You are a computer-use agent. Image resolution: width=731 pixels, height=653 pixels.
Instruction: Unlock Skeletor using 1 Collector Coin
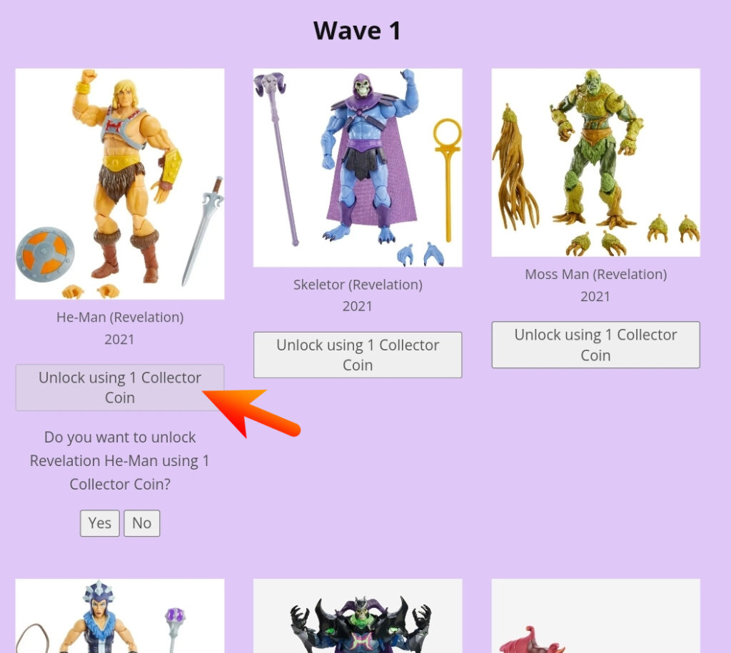click(x=358, y=355)
